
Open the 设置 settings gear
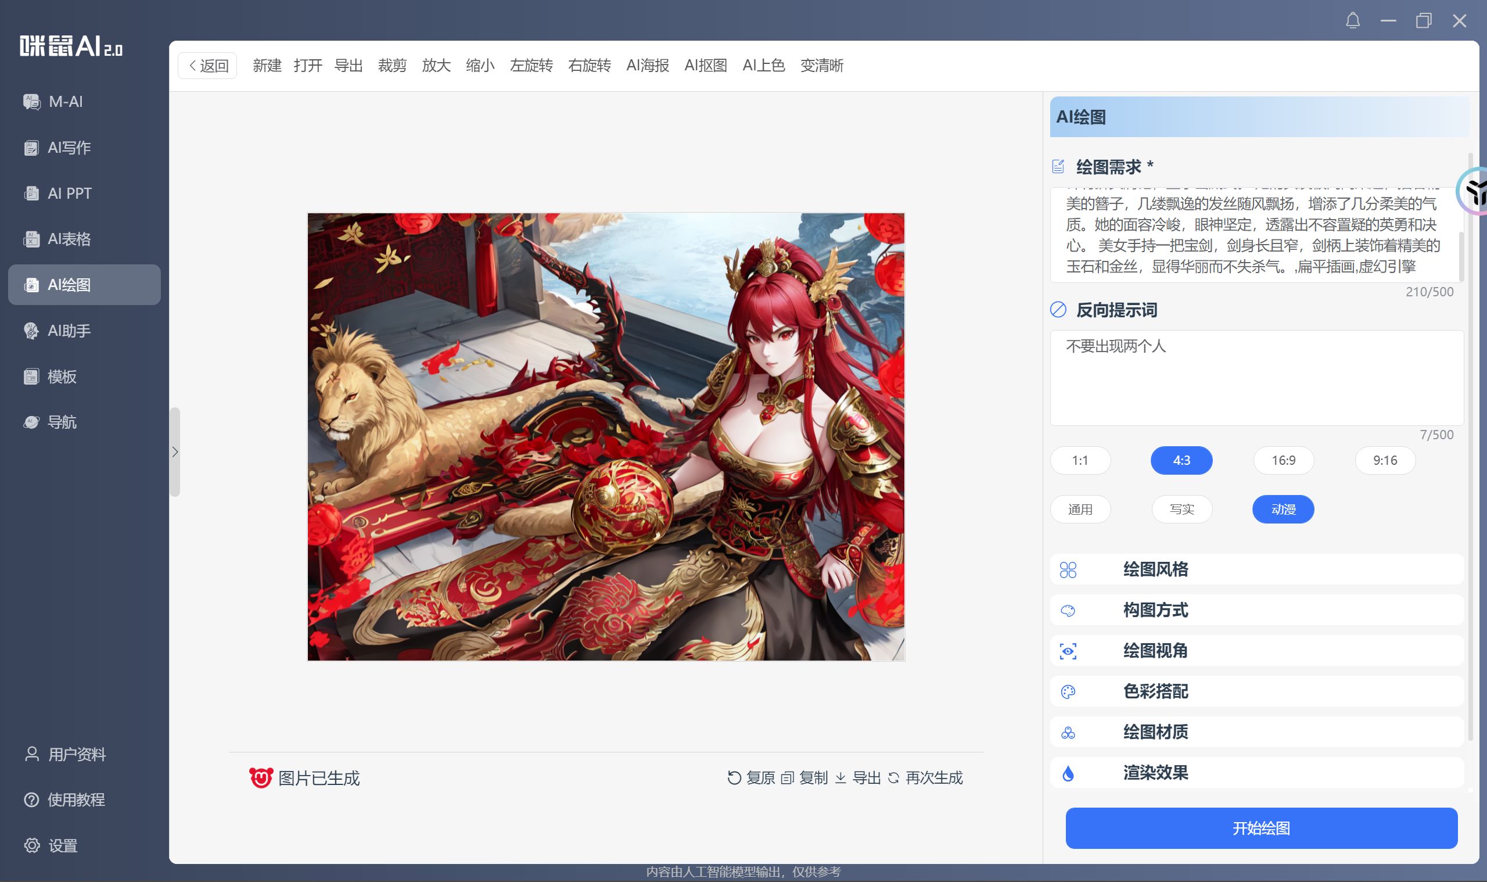coord(31,845)
